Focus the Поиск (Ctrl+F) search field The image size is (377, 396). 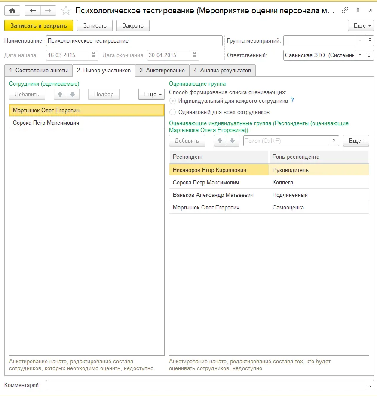(x=287, y=141)
